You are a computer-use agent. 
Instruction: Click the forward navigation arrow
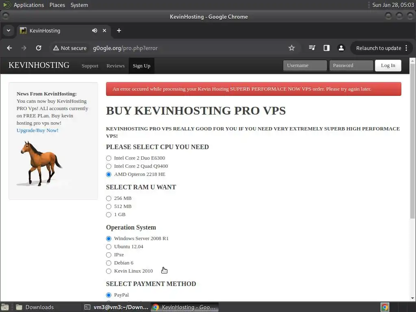point(24,48)
